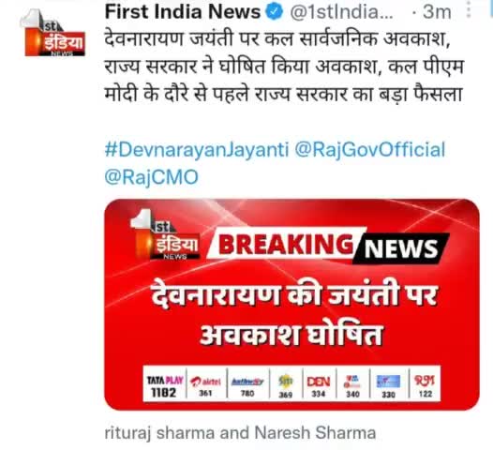Open the Hindi headline breaking news image
The height and width of the screenshot is (450, 493).
(x=291, y=304)
